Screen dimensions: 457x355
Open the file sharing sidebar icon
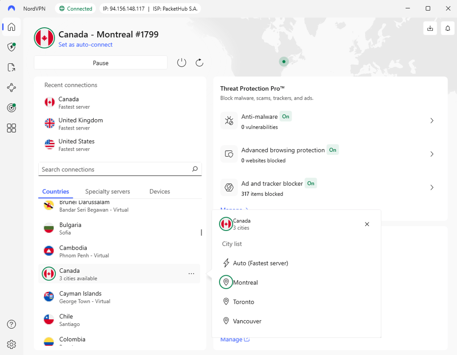click(x=11, y=67)
